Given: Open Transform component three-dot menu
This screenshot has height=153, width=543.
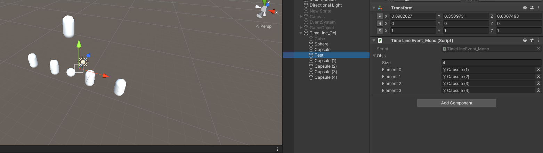Looking at the screenshot, I should click(x=538, y=8).
